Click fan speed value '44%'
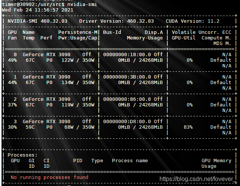This screenshot has height=186, width=240. pos(12,83)
